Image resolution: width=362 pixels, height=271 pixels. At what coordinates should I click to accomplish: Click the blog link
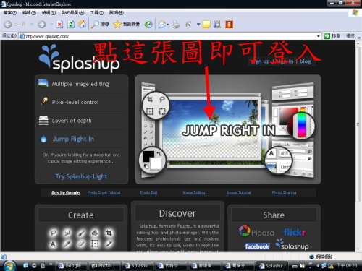click(306, 61)
